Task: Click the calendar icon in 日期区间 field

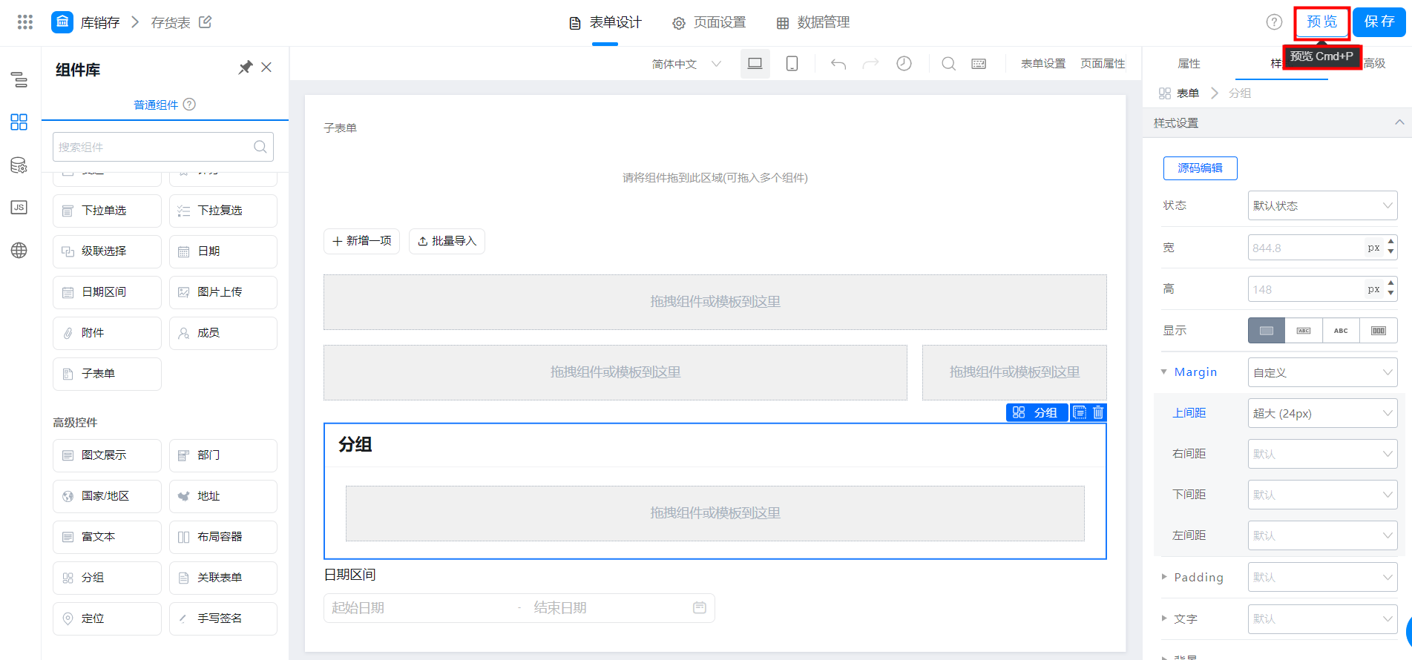Action: click(699, 608)
